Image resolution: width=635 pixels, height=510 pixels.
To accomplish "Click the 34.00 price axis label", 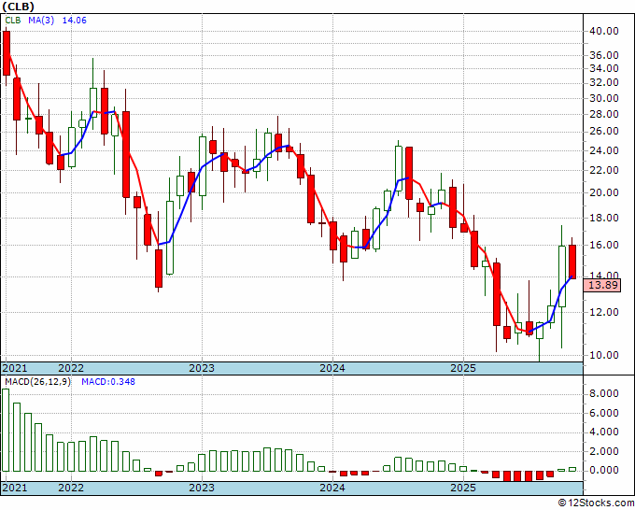I will [603, 68].
